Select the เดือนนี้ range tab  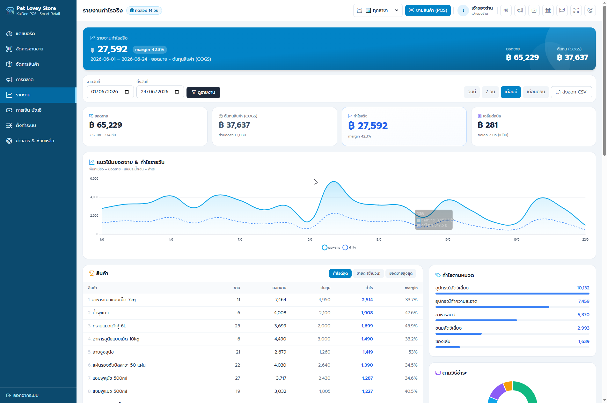pyautogui.click(x=511, y=92)
